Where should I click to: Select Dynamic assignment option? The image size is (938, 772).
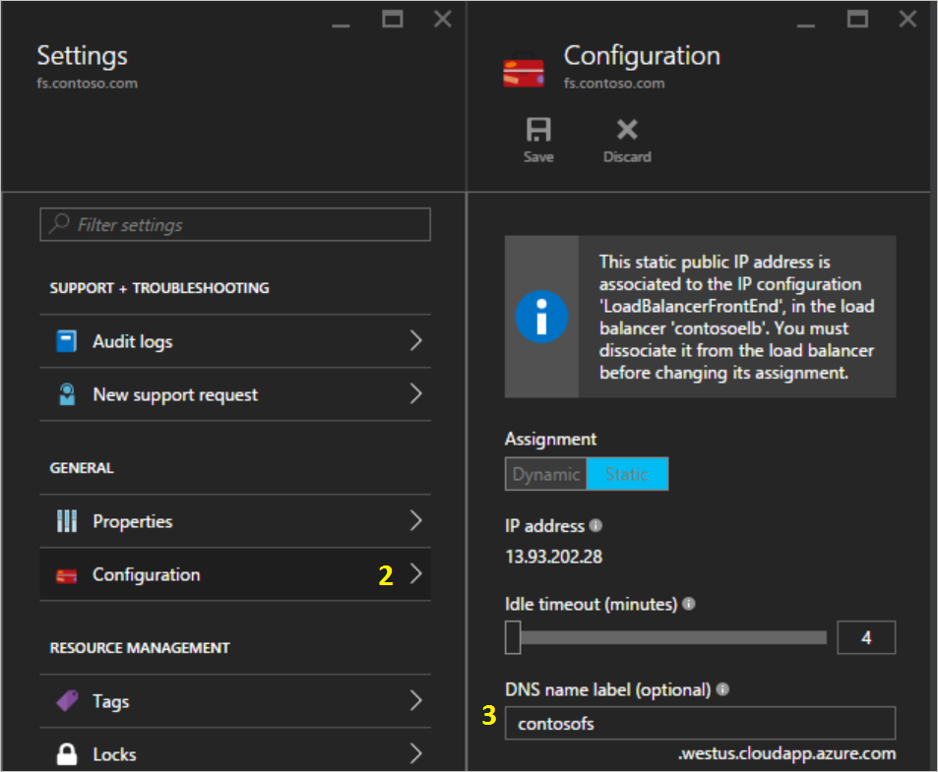pyautogui.click(x=545, y=474)
